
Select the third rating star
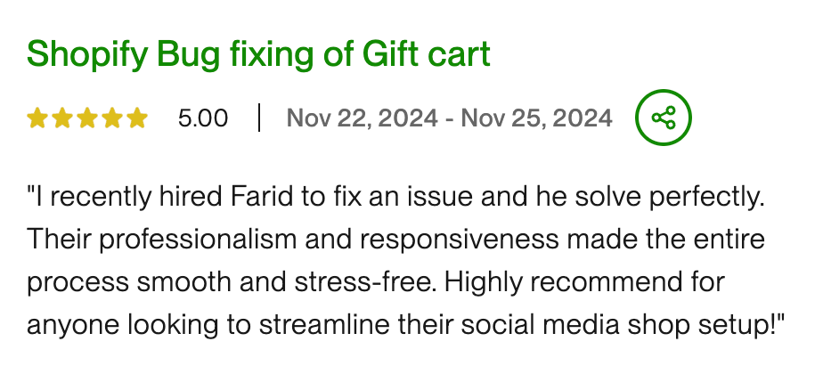87,118
